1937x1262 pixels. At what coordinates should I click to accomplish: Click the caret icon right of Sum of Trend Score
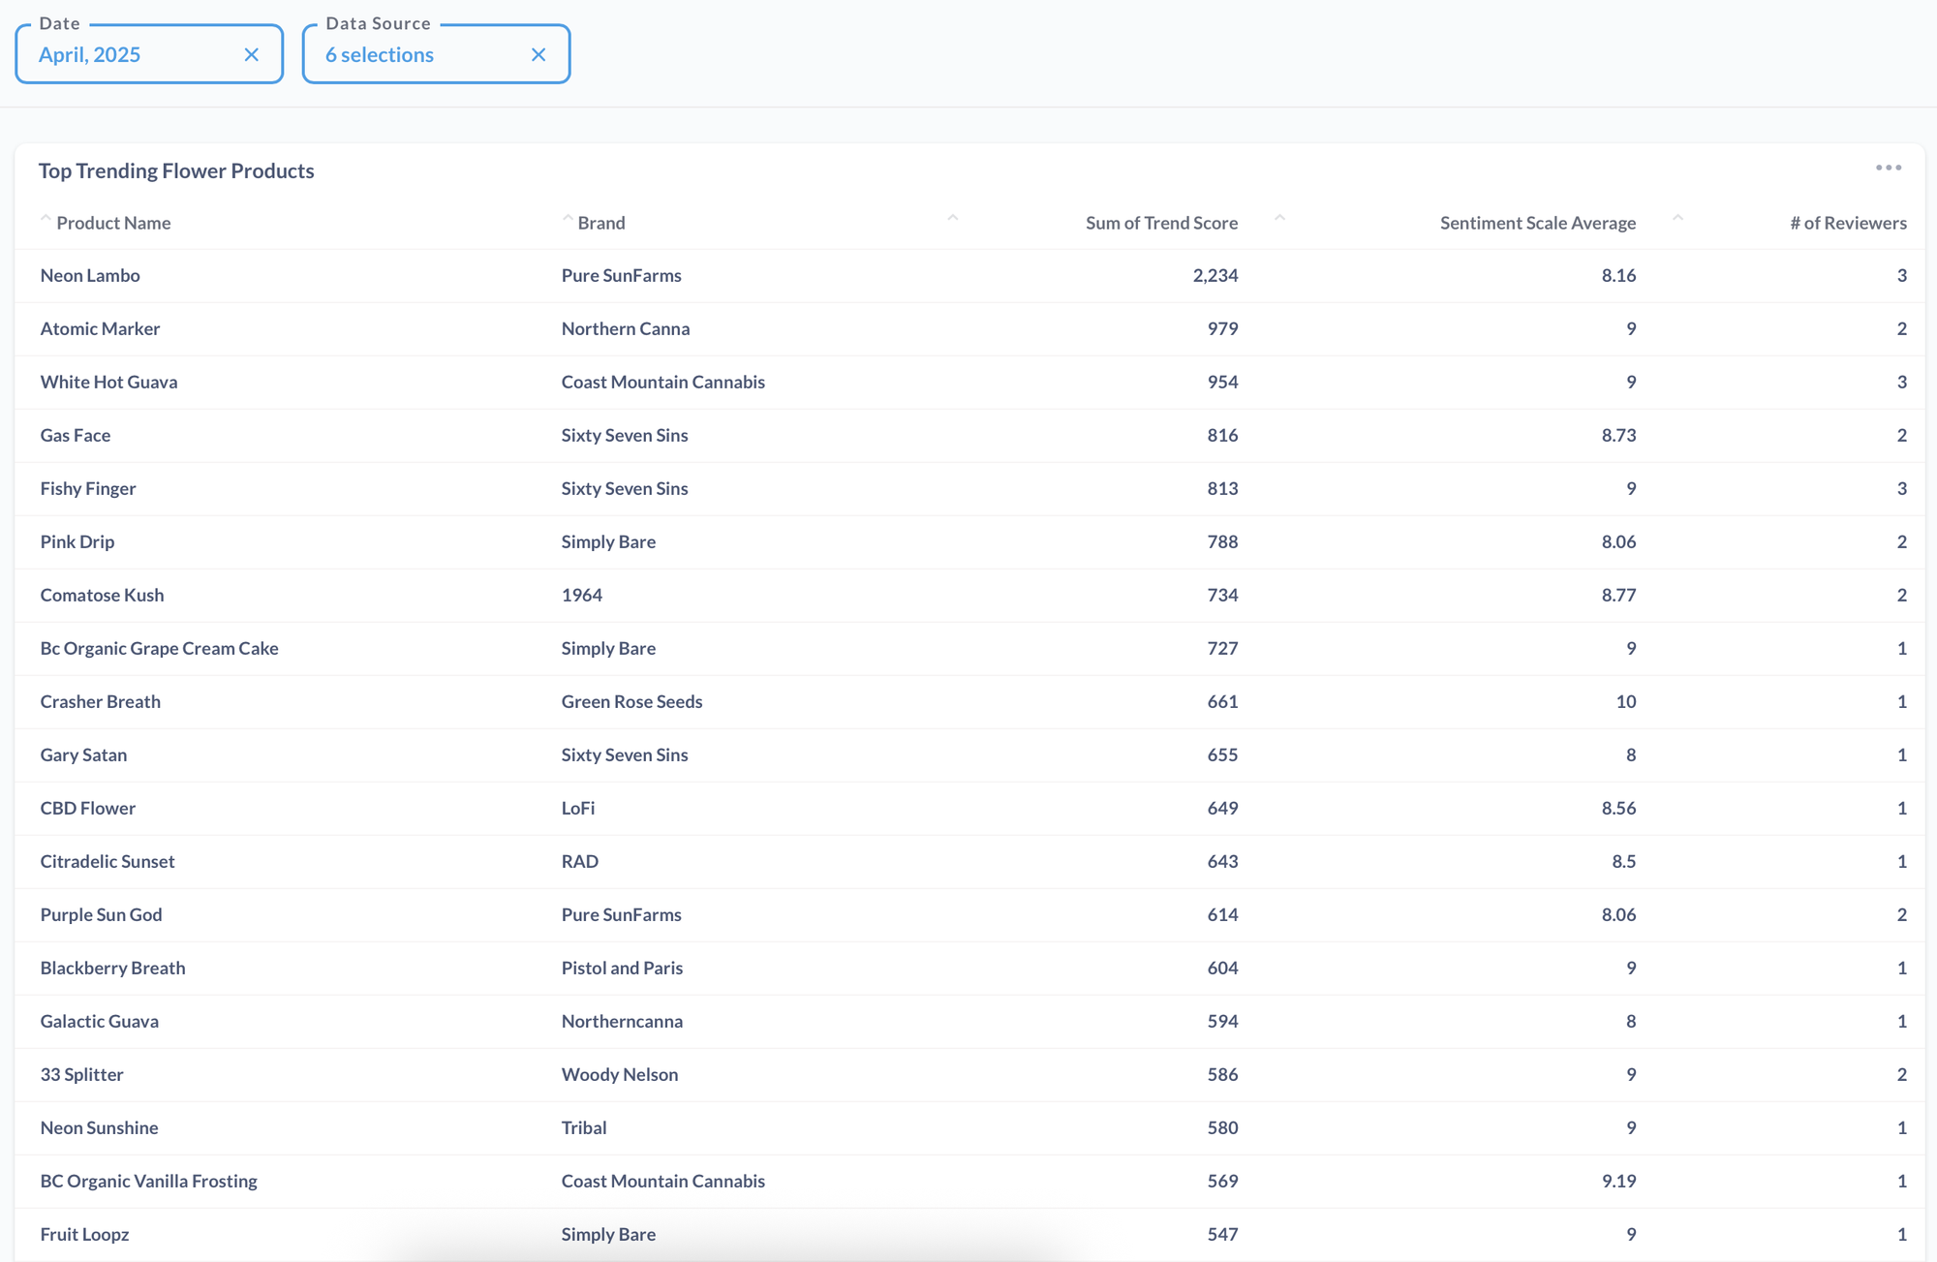pyautogui.click(x=1279, y=219)
